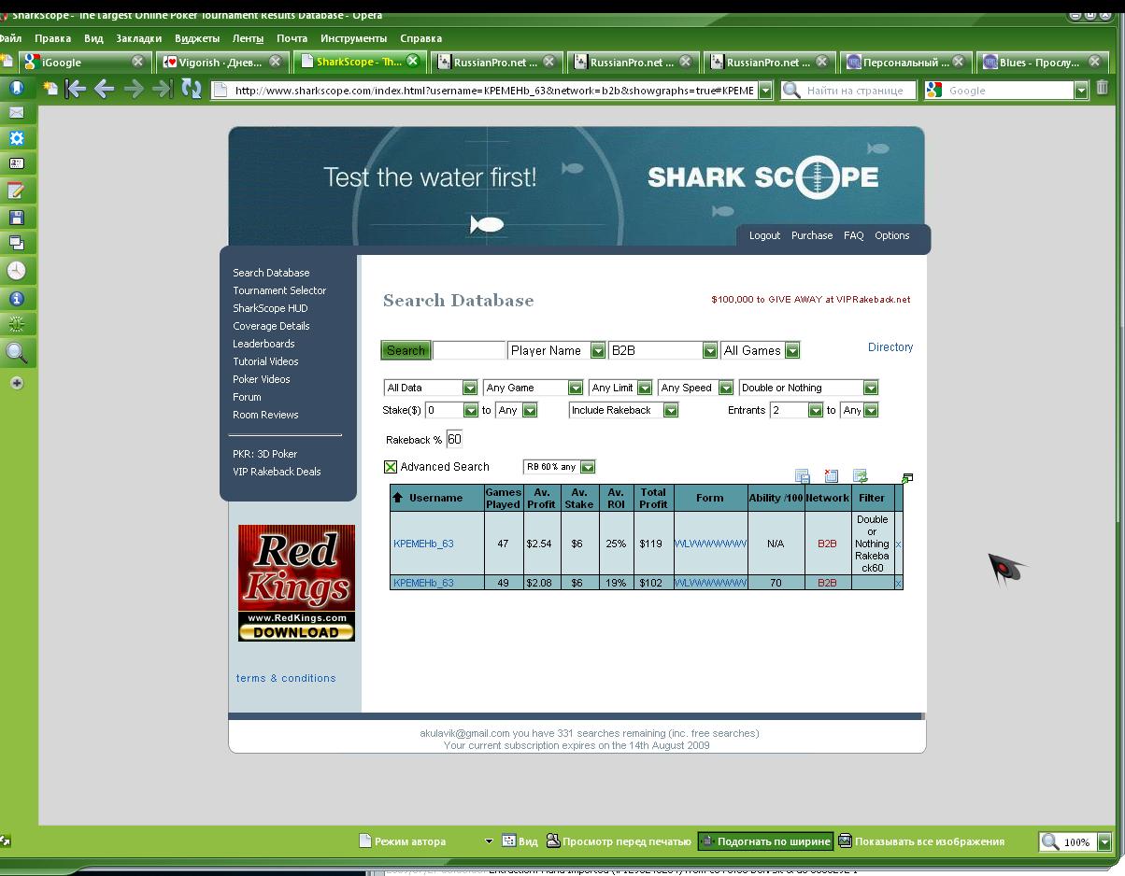
Task: Open the info panel icon in the sidebar
Action: coord(16,299)
